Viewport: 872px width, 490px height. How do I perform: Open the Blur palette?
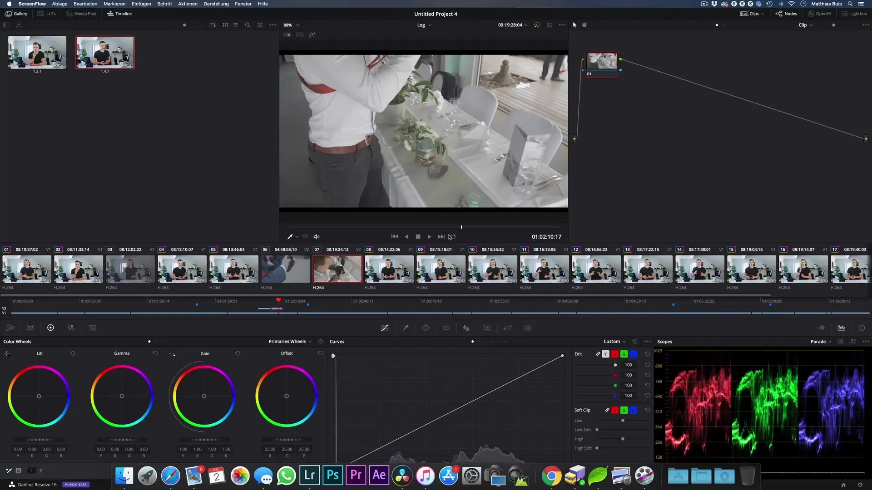point(466,328)
